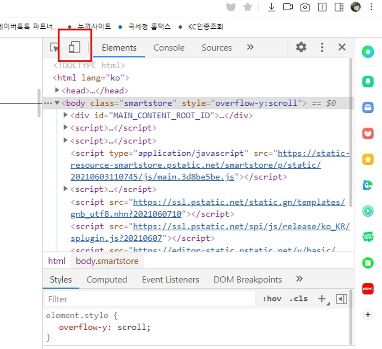Close the DevTools panel

[x=342, y=47]
